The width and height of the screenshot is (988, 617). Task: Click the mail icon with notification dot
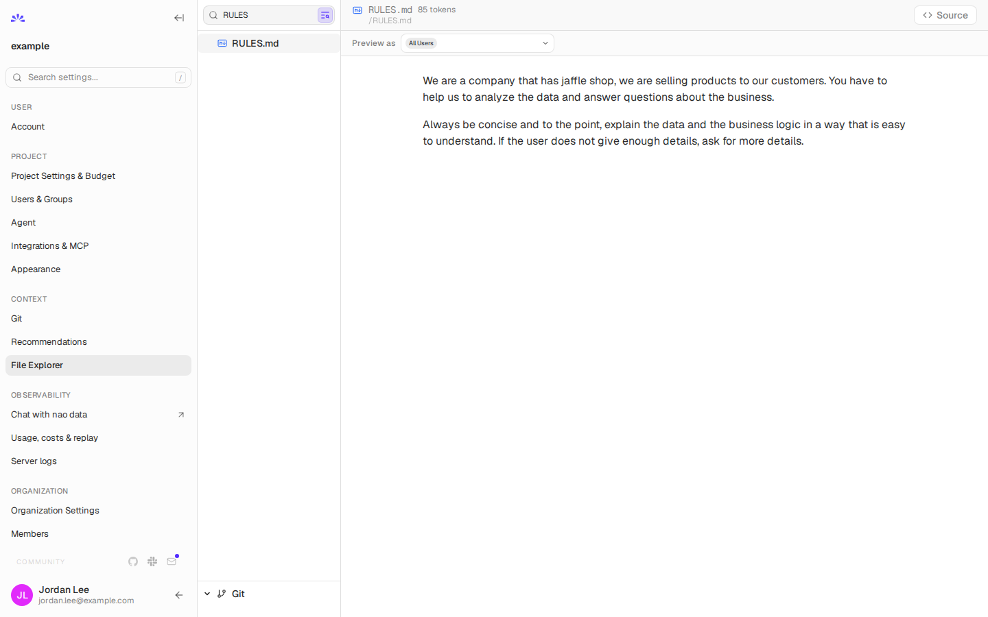click(x=172, y=561)
